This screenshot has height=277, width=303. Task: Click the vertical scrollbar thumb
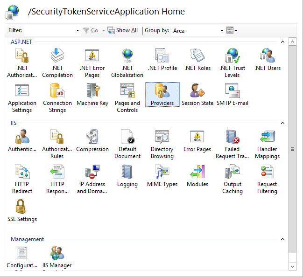[292, 149]
